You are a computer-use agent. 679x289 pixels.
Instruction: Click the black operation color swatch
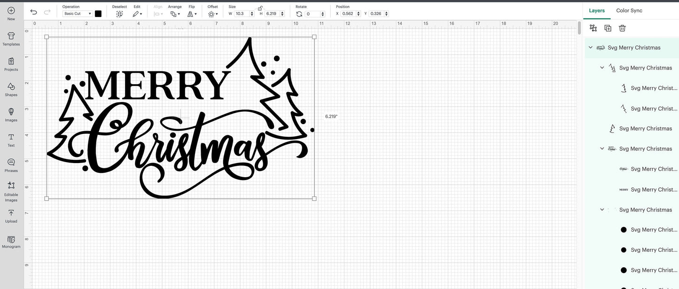(x=98, y=14)
